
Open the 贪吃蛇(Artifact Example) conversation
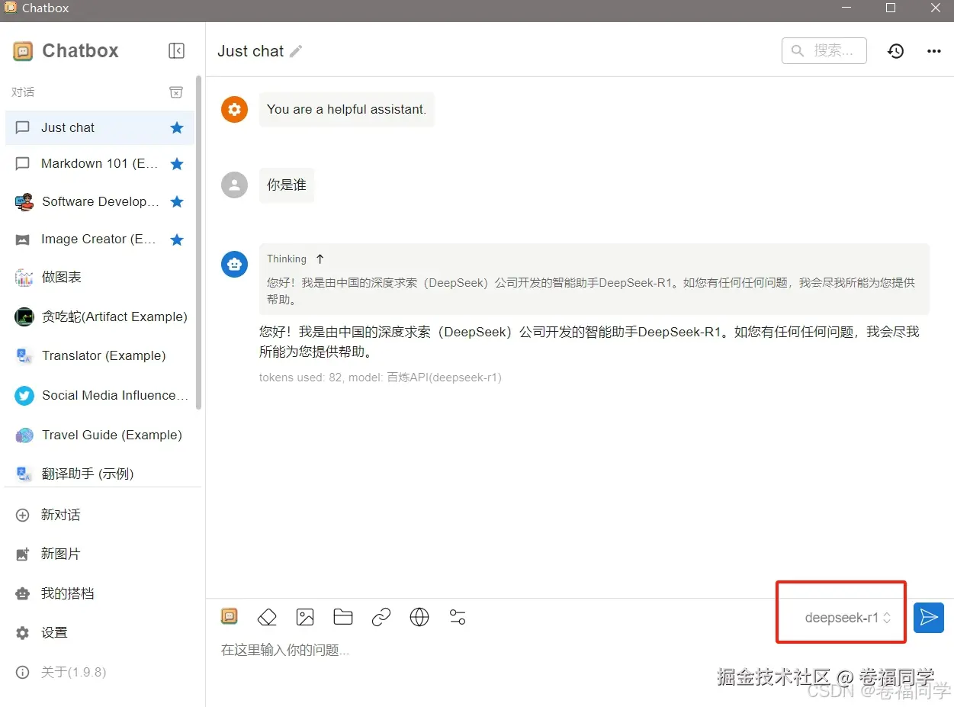pyautogui.click(x=100, y=317)
